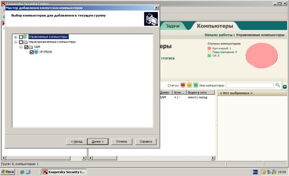Open the green filter dropdown arrow

pyautogui.click(x=285, y=87)
